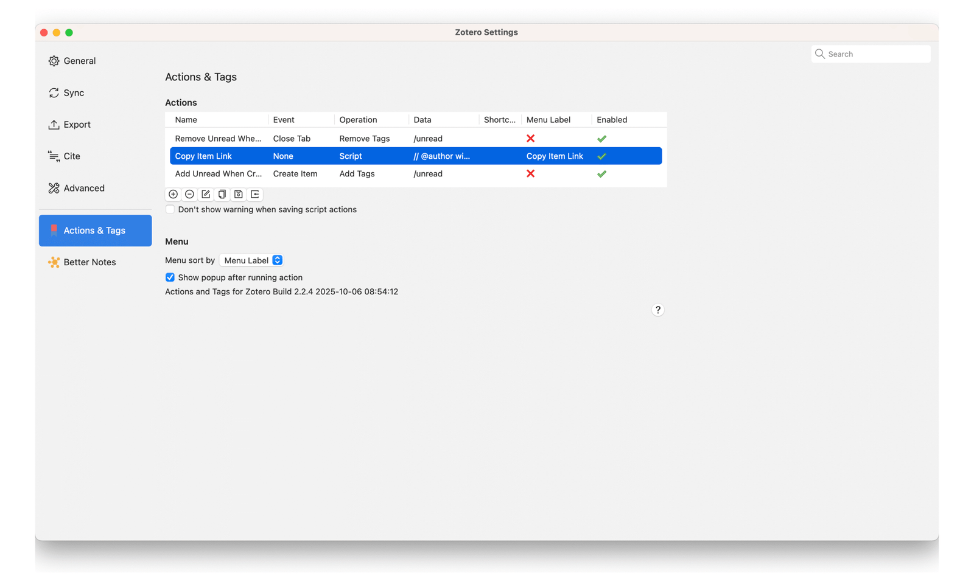Click the edit action pencil icon
This screenshot has width=974, height=587.
(x=206, y=194)
